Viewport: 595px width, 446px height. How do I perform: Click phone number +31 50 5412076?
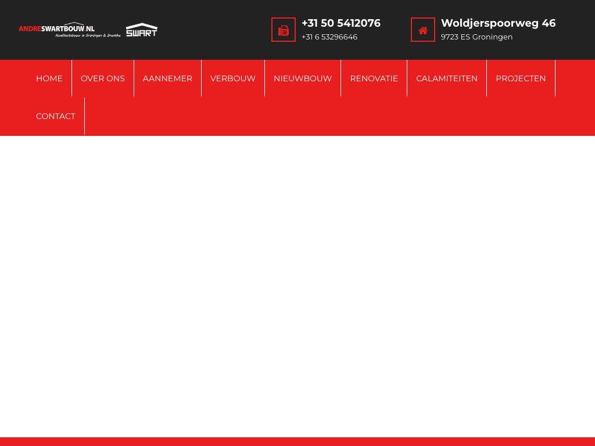[341, 23]
